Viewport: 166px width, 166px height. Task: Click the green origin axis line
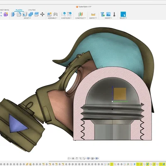[120, 101]
